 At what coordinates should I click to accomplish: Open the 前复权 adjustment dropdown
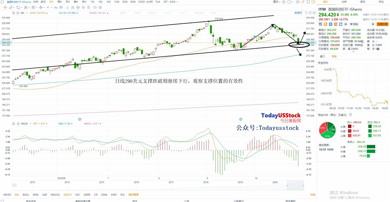(298, 13)
